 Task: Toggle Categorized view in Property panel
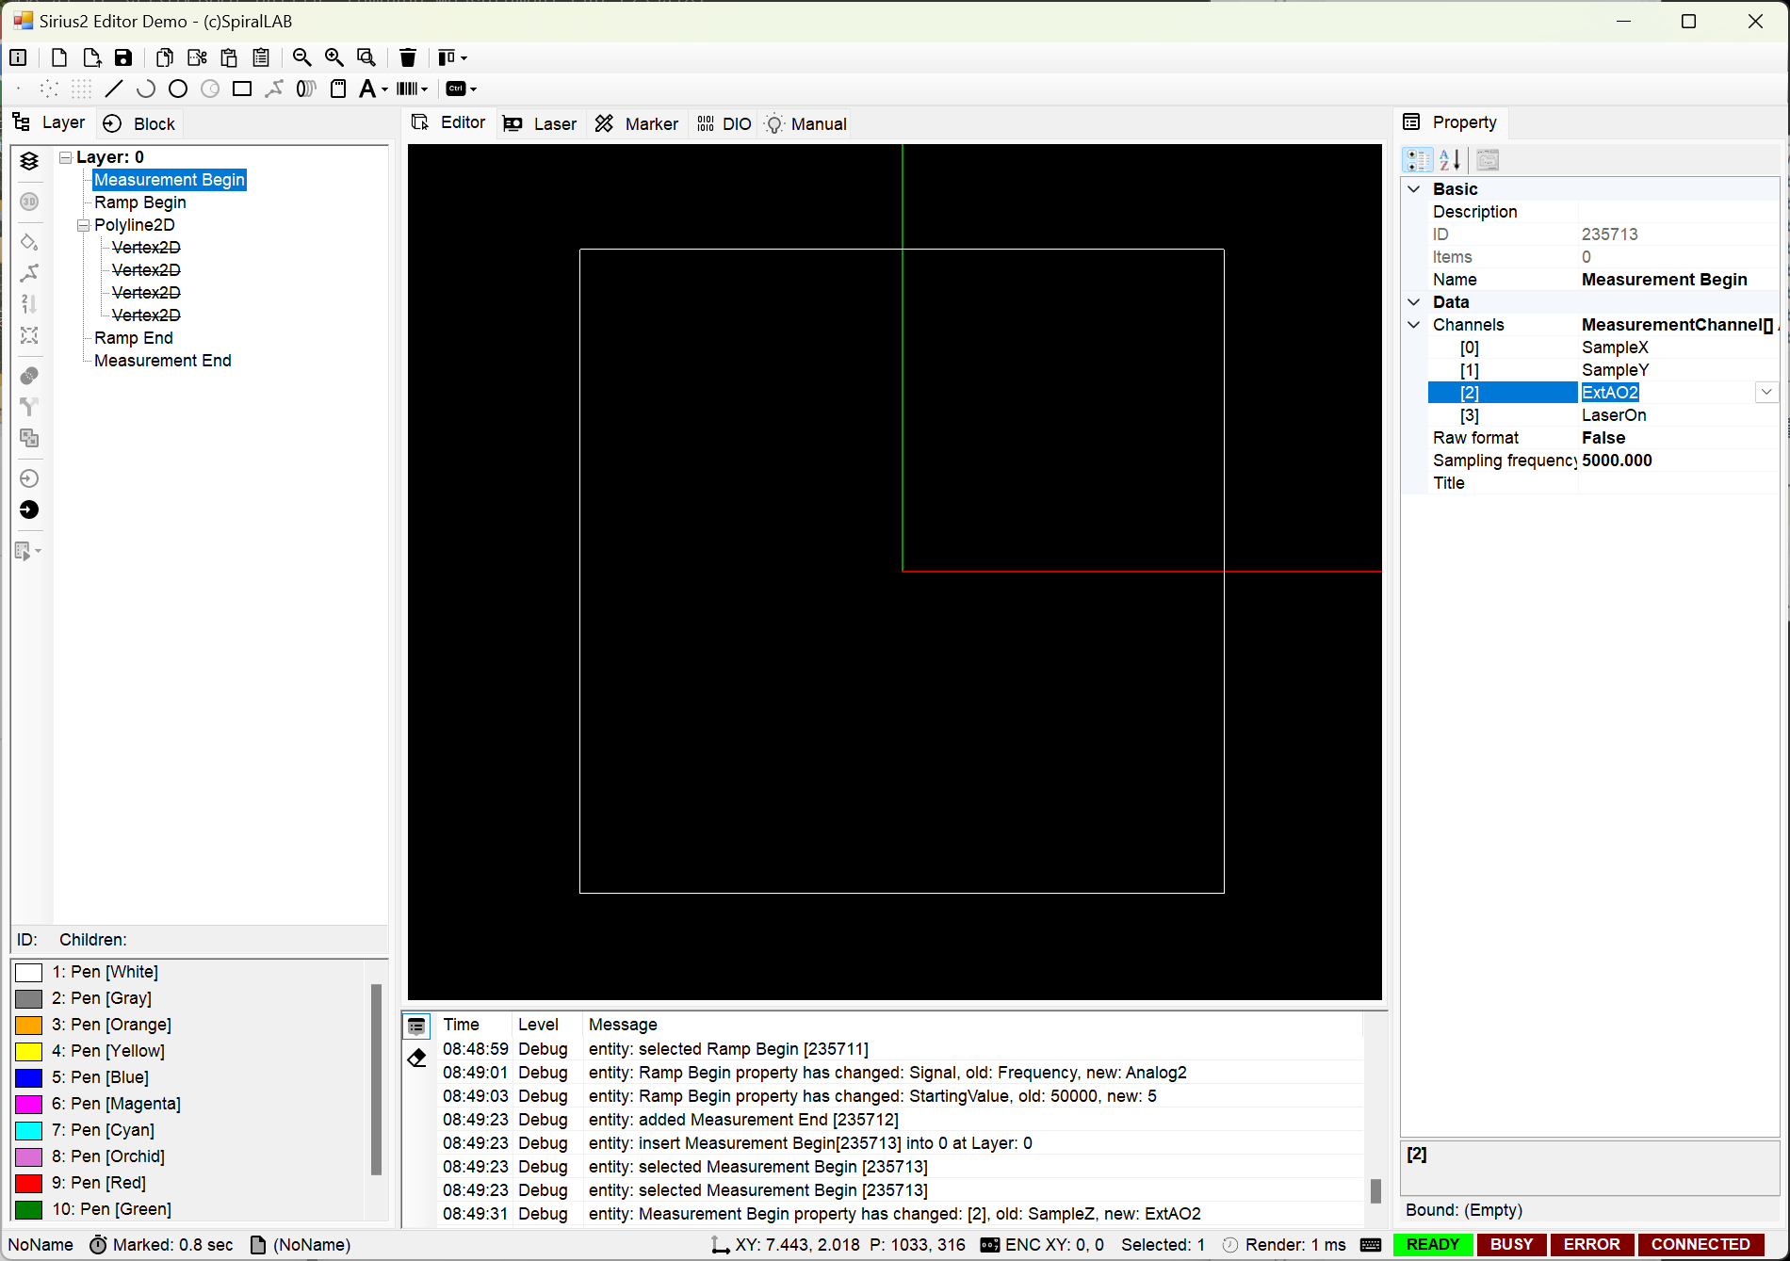[x=1418, y=160]
